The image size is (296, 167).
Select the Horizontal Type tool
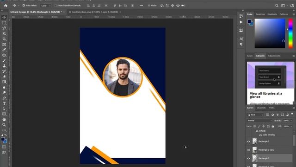4,103
